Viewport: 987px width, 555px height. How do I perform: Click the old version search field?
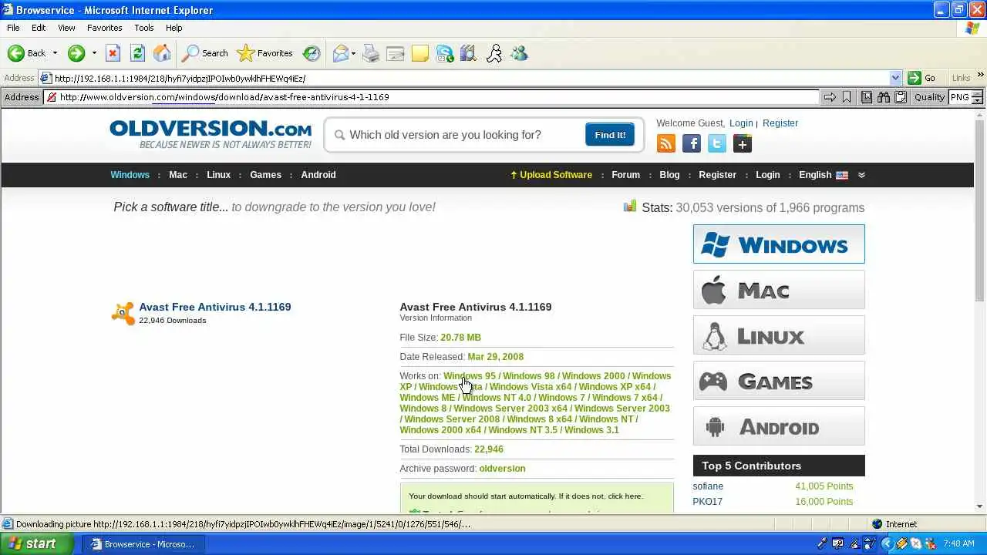click(x=455, y=135)
